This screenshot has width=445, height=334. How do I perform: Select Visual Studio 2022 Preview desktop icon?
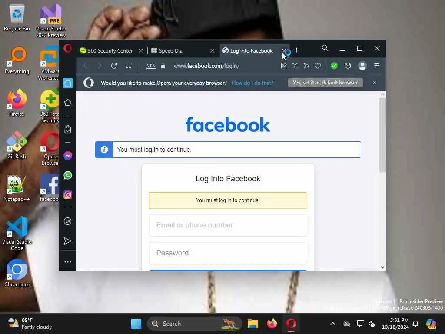(51, 21)
